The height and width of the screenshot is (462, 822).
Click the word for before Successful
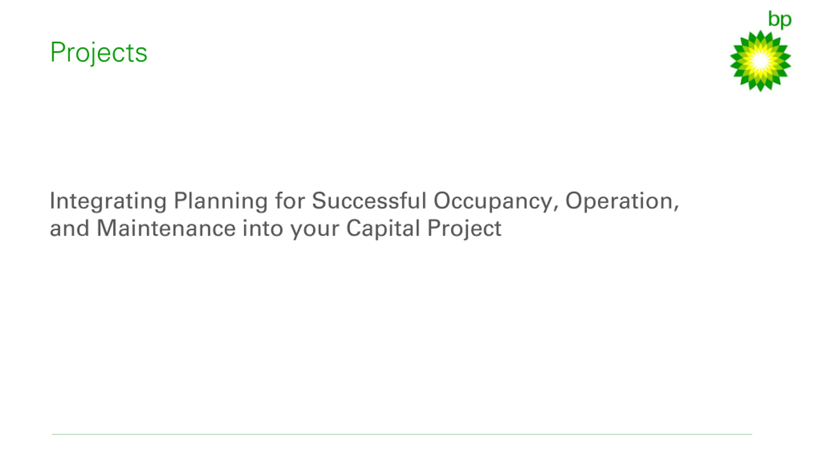point(290,201)
